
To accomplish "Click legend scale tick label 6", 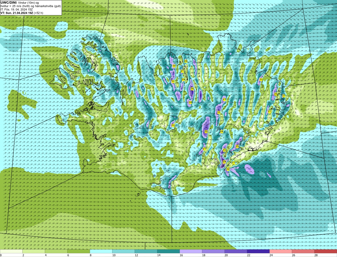I will [x=68, y=255].
